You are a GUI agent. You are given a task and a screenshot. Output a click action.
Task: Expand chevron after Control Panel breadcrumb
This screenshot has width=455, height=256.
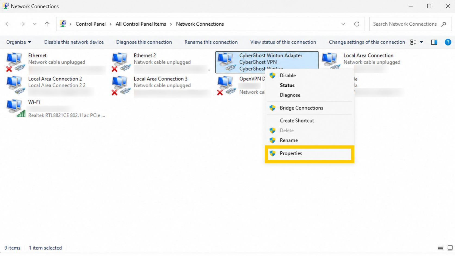click(x=110, y=24)
